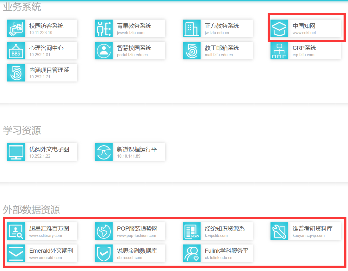The width and height of the screenshot is (348, 271).
Task: Click the crp.fzfu.com address text
Action: 303,55
